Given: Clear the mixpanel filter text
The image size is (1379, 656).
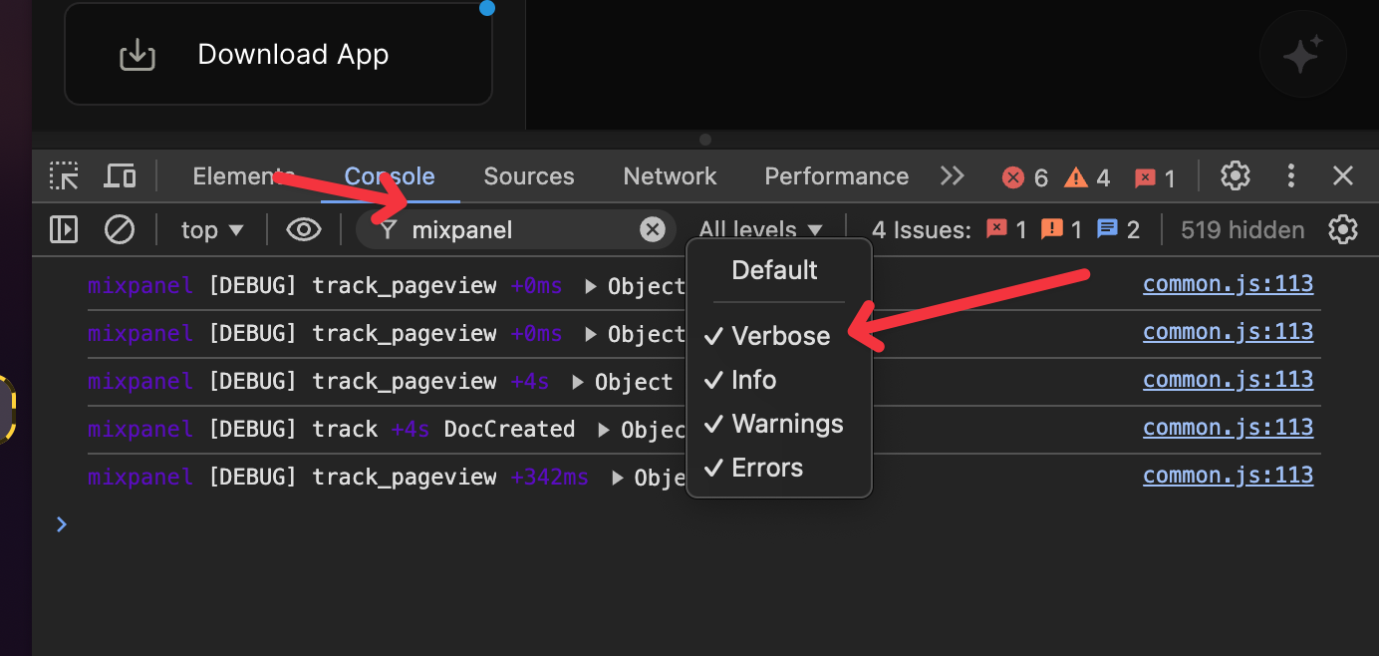Looking at the screenshot, I should tap(652, 230).
